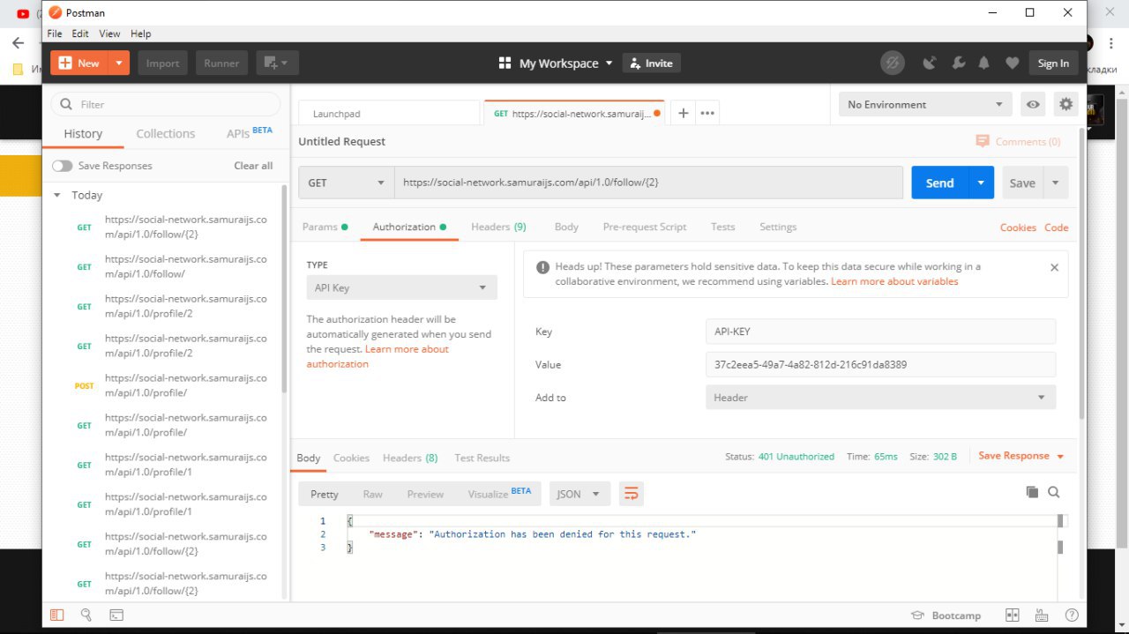
Task: Change the GET request method dropdown
Action: coord(346,183)
